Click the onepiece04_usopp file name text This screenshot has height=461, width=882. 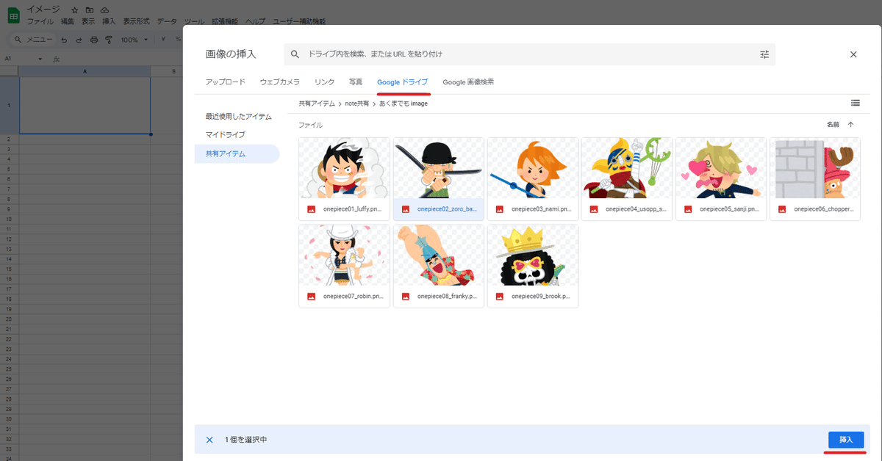pyautogui.click(x=636, y=209)
